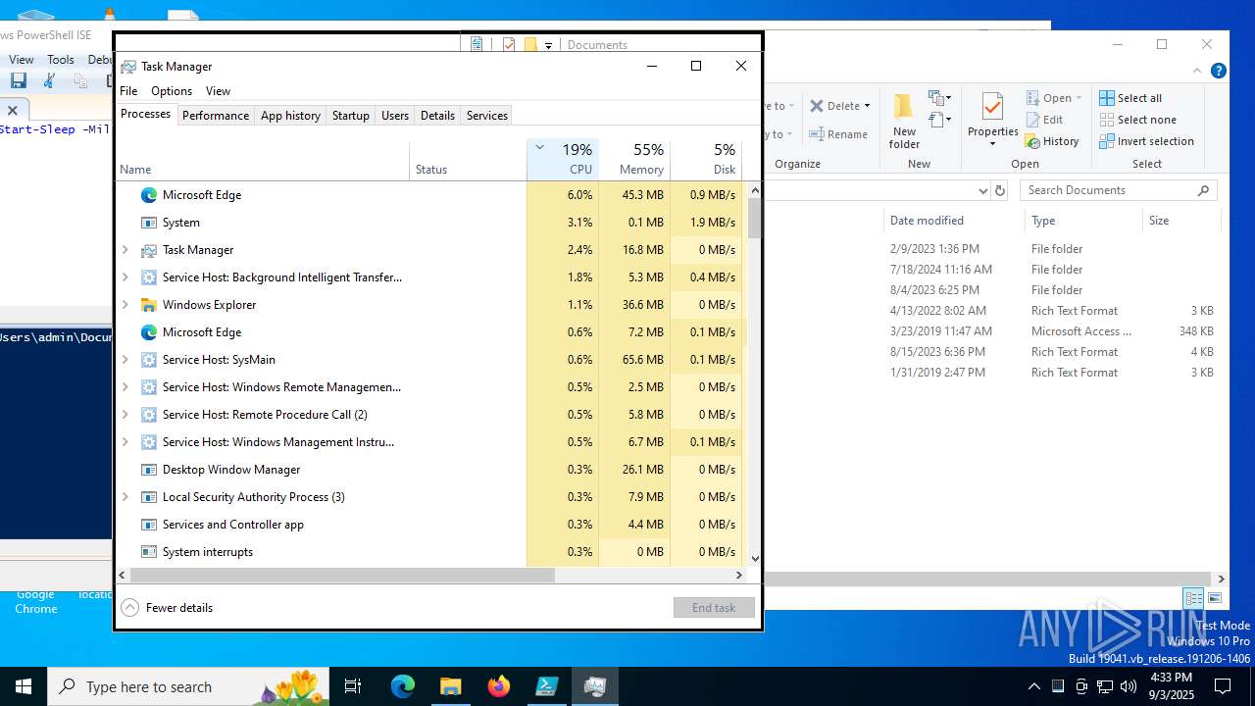Click the Services and Controller app icon
The image size is (1255, 706).
click(149, 525)
